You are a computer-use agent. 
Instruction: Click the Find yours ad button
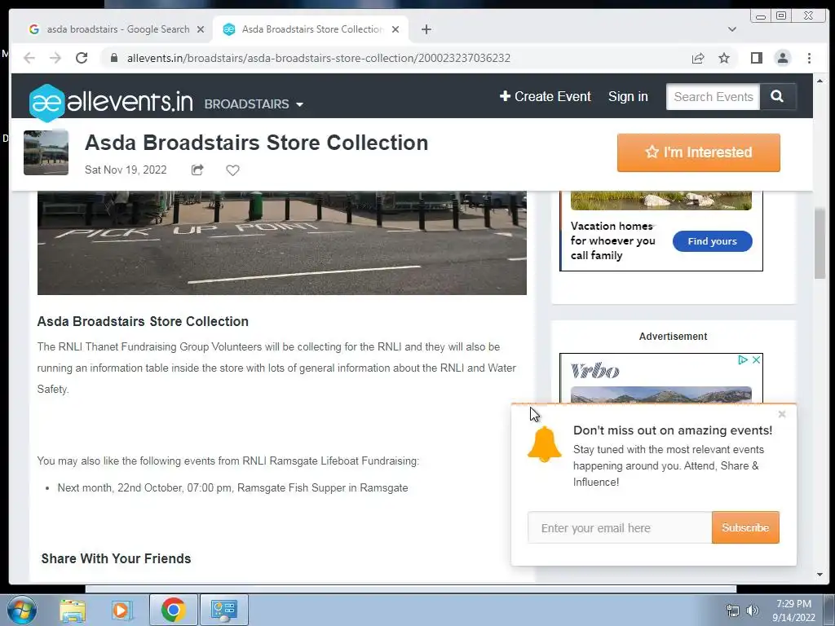click(712, 241)
